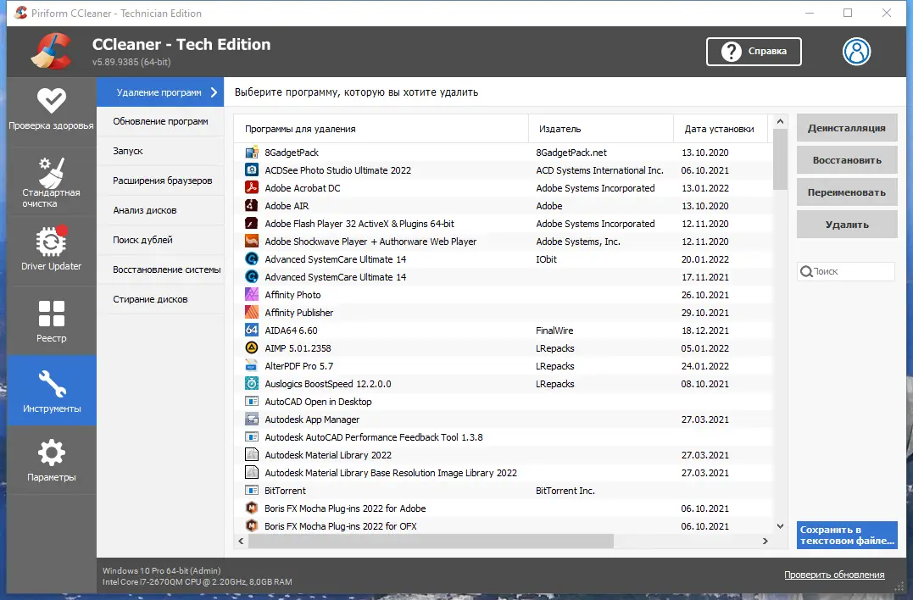This screenshot has height=600, width=913.
Task: Switch to Обновление программ tab
Action: pos(160,121)
